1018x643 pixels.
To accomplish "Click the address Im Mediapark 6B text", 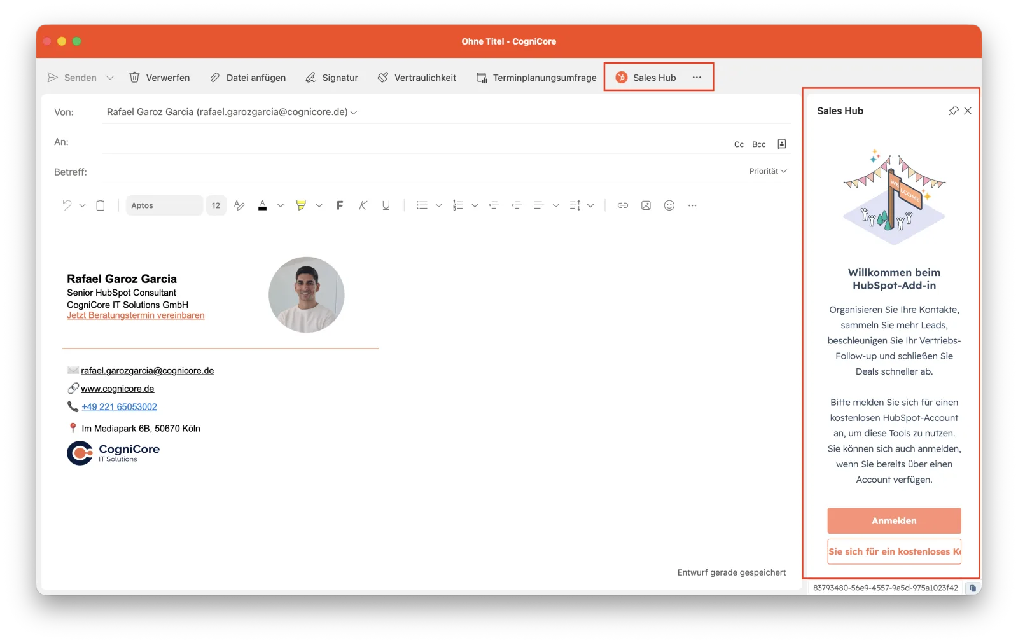I will 141,429.
